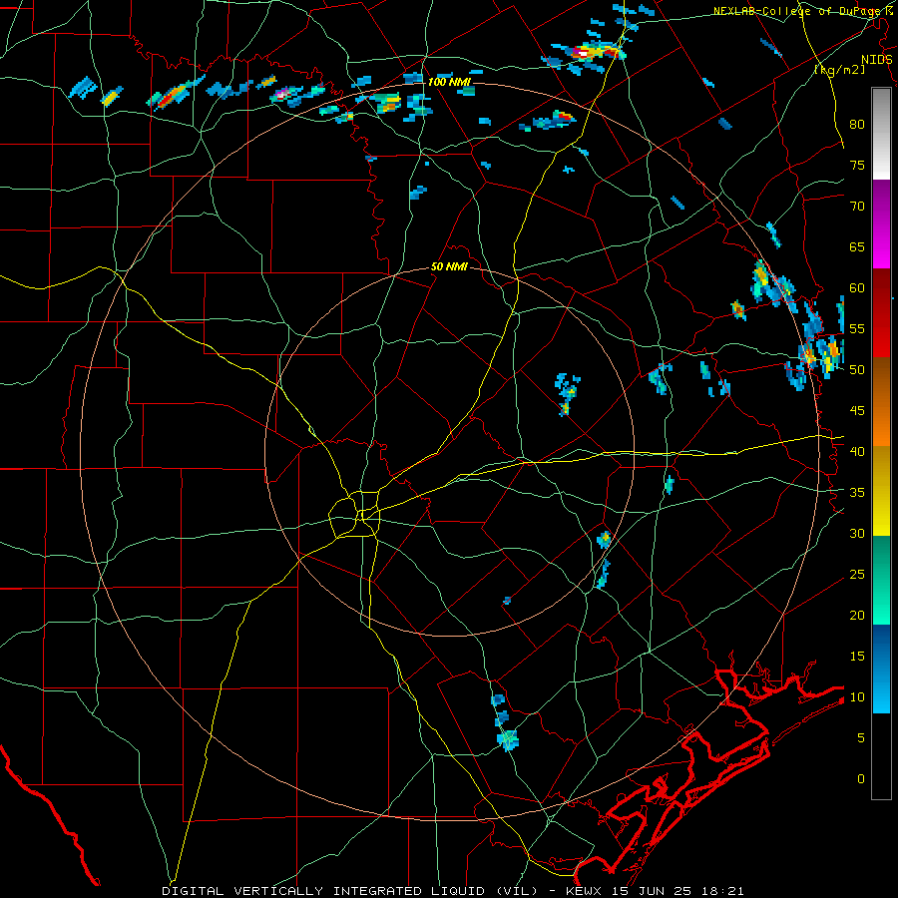Select the green segment of the color scale
This screenshot has width=898, height=898.
tap(881, 580)
